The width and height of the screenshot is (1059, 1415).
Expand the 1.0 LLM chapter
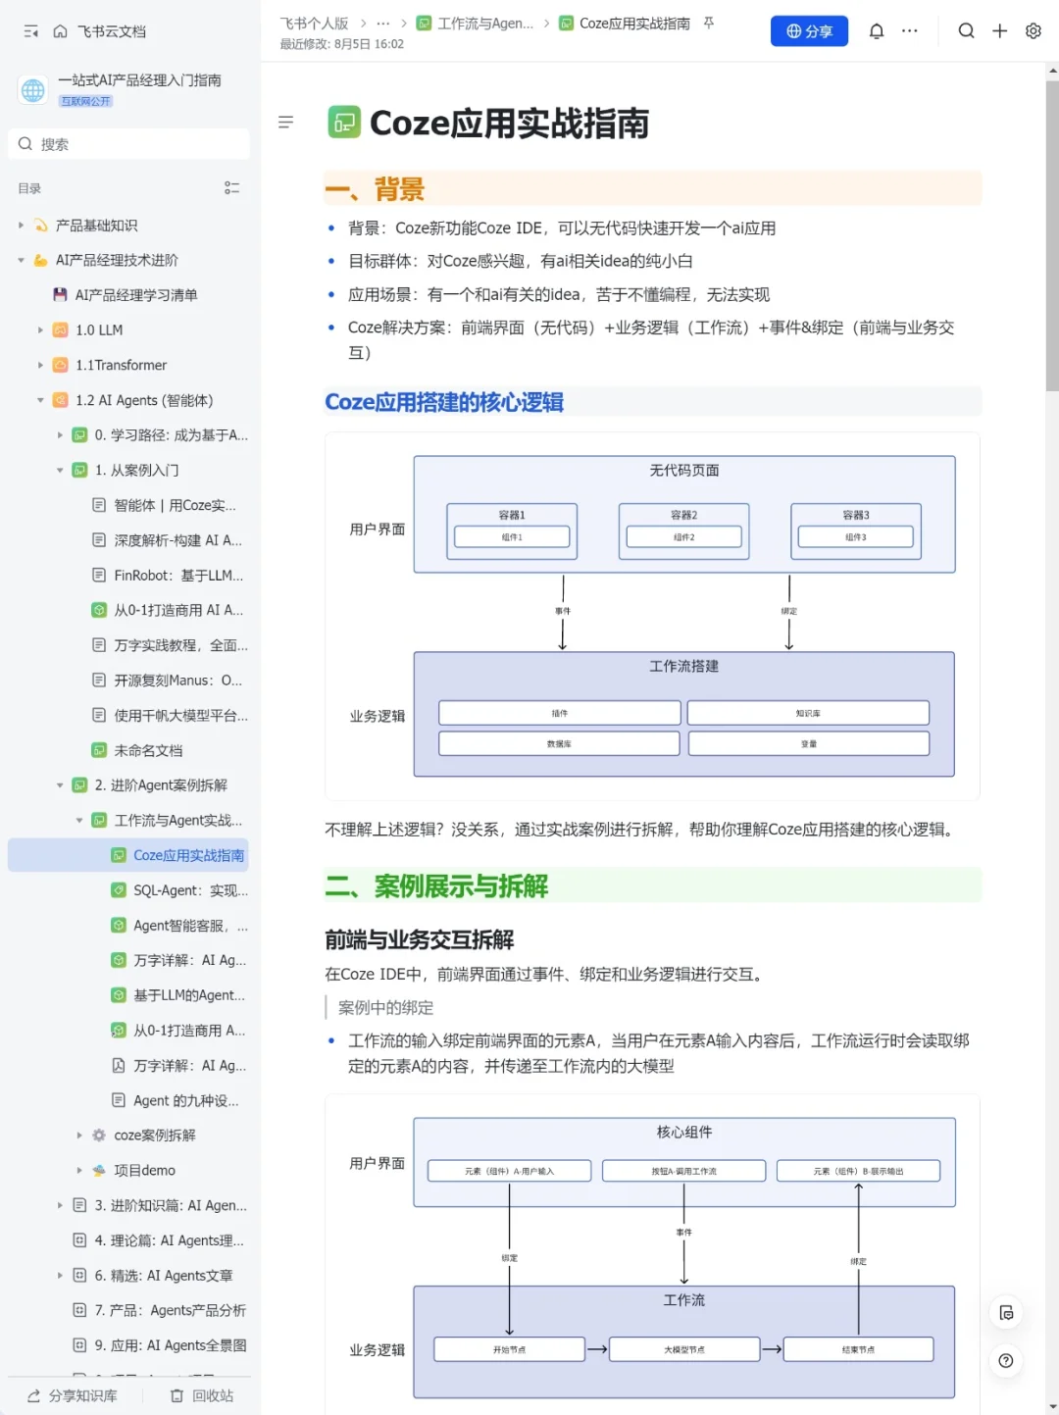coord(39,329)
